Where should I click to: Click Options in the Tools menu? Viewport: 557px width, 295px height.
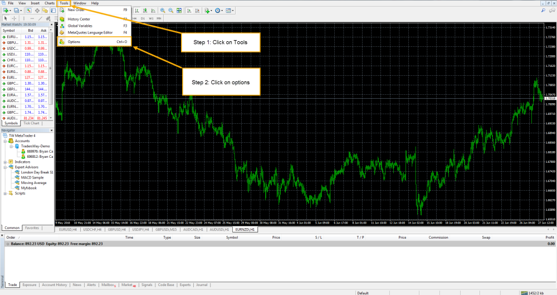point(94,42)
